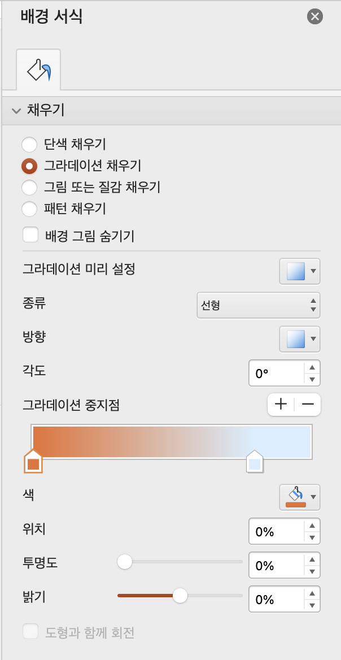Open the 방향 gradient direction dropdown
This screenshot has height=660, width=341.
click(x=300, y=339)
